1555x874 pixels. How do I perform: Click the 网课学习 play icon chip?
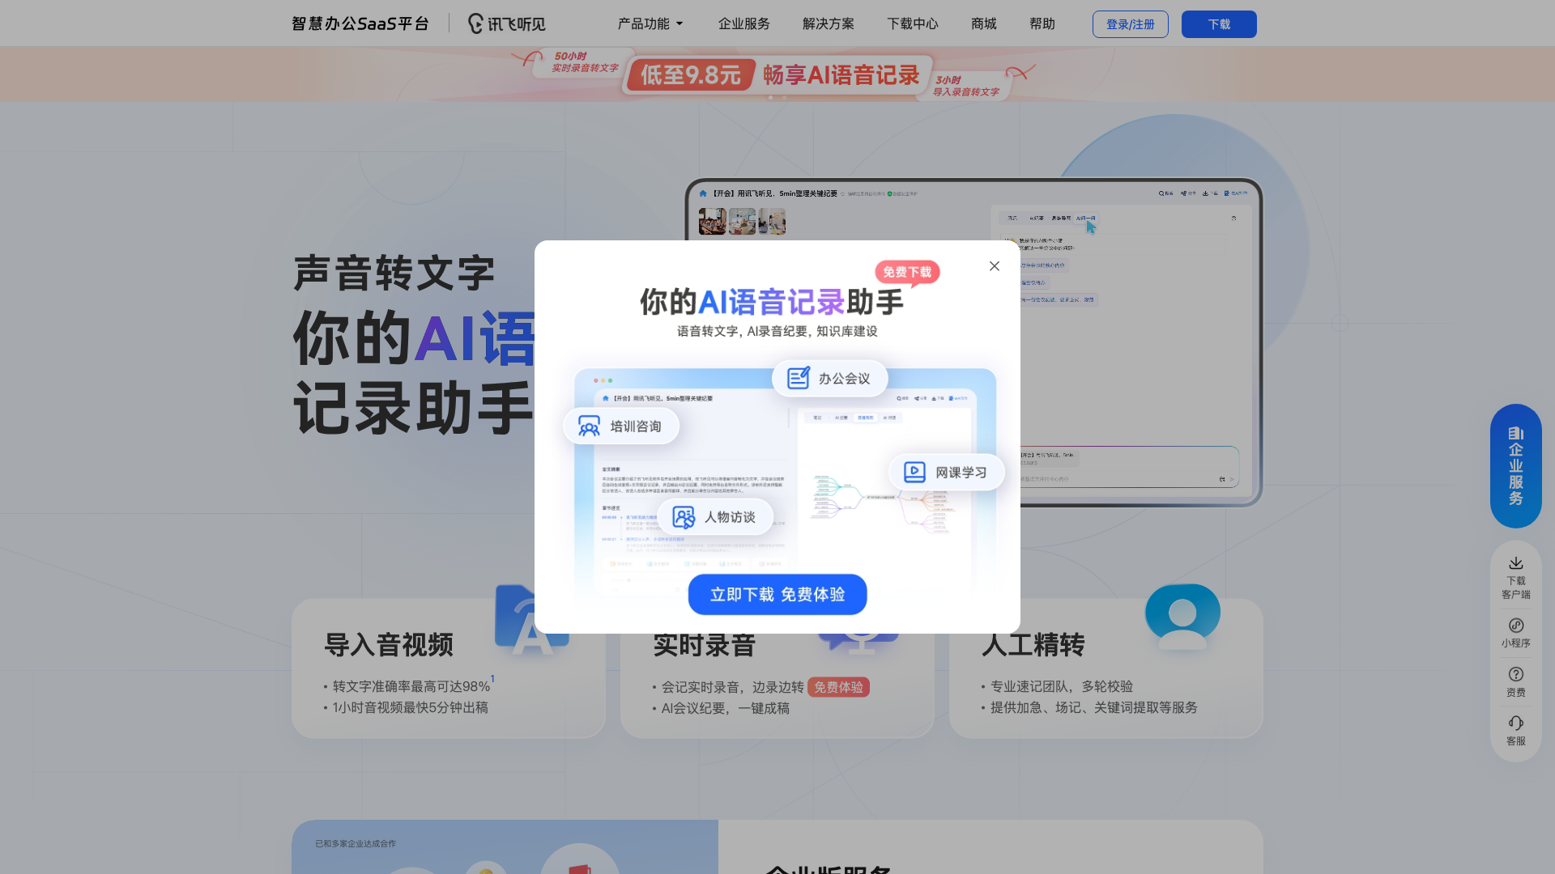tap(947, 473)
